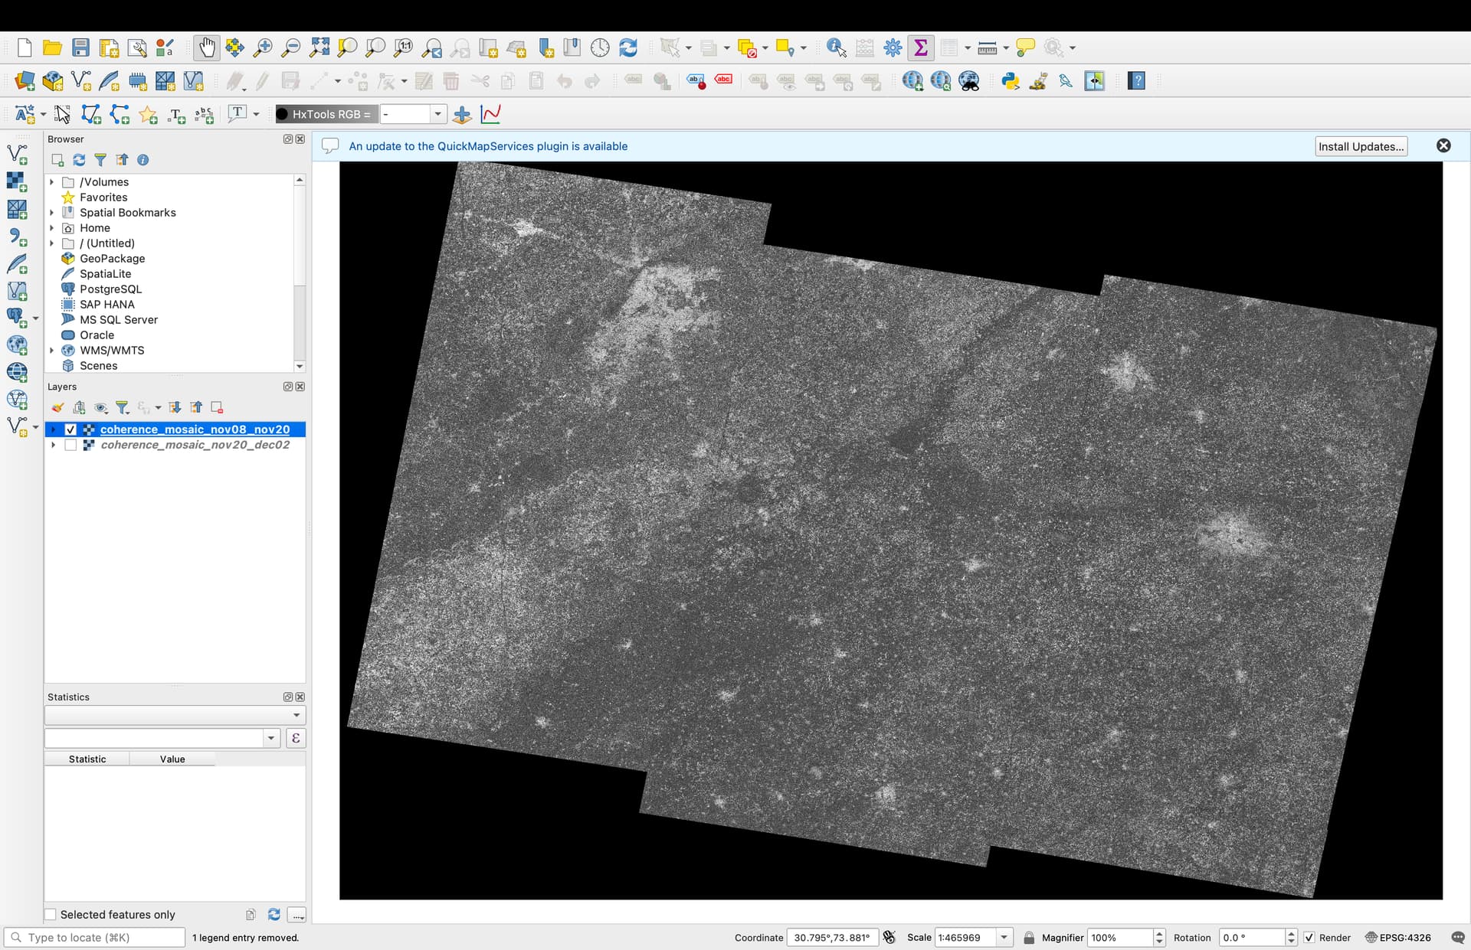Screen dimensions: 1471x950
Task: Toggle the Render checkbox
Action: click(x=1309, y=937)
